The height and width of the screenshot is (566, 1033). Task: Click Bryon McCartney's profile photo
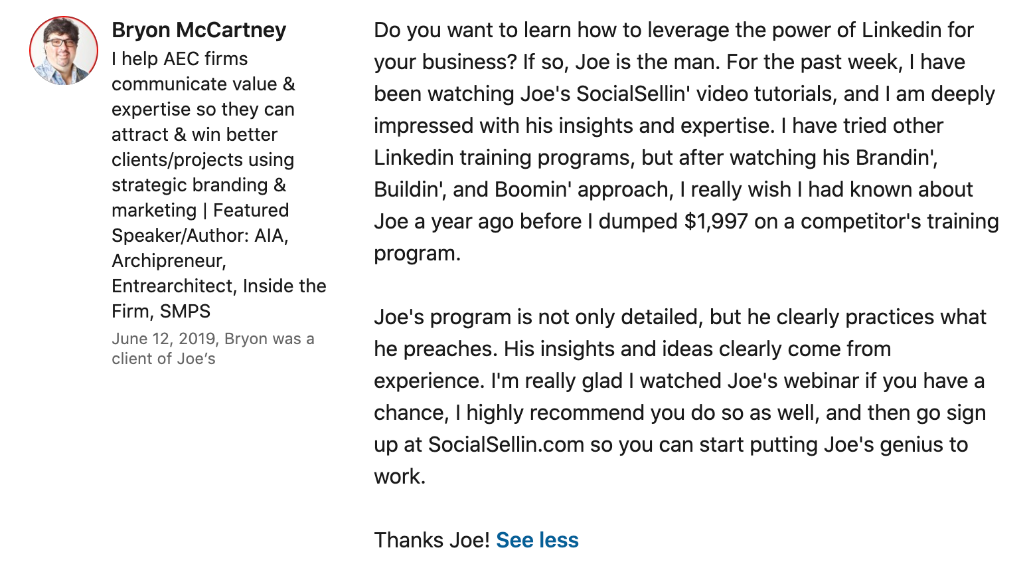click(64, 51)
